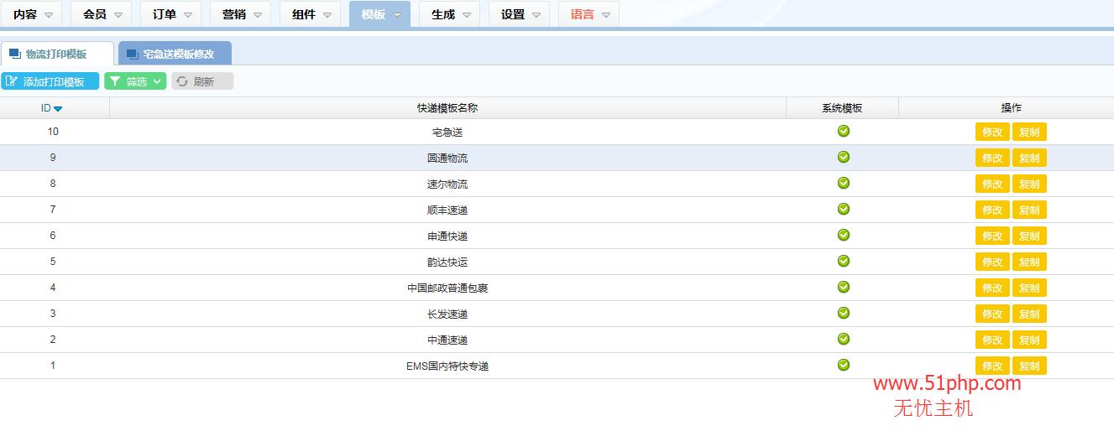Screen dimensions: 1114x431
Task: Select the 中通速递 template name
Action: tap(447, 340)
